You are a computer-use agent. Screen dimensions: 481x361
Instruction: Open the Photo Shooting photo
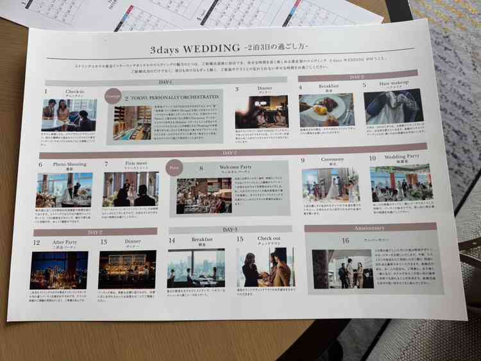tap(64, 190)
